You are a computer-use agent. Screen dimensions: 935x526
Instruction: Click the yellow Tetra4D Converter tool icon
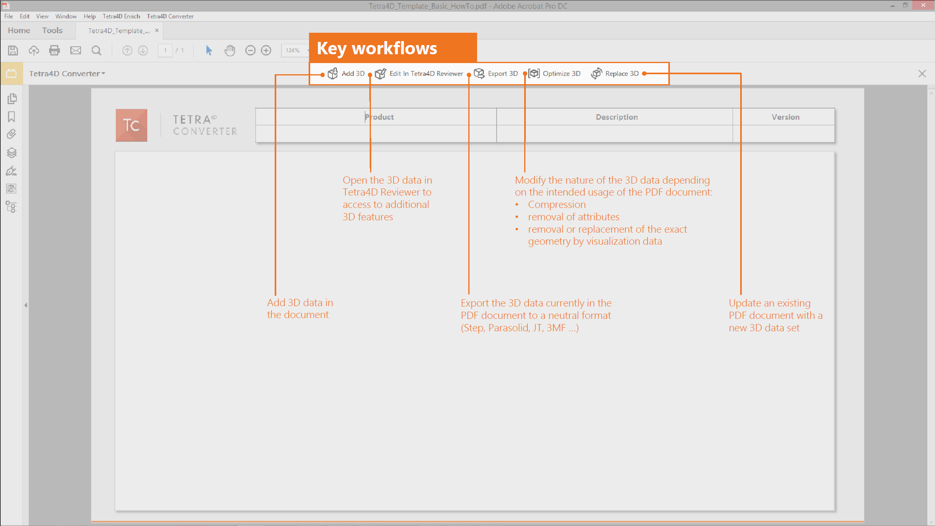pos(12,73)
